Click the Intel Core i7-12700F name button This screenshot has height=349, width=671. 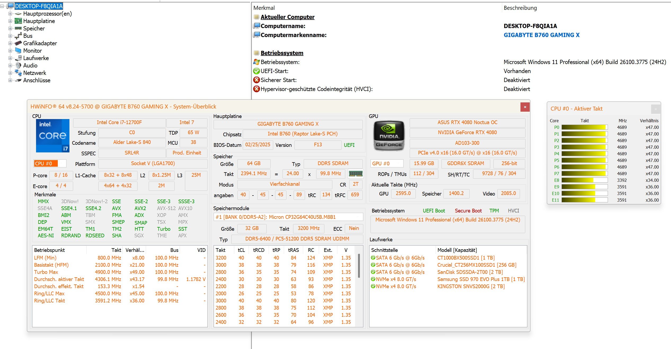tap(119, 122)
